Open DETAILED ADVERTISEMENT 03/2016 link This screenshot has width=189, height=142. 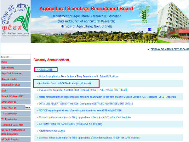(59, 104)
